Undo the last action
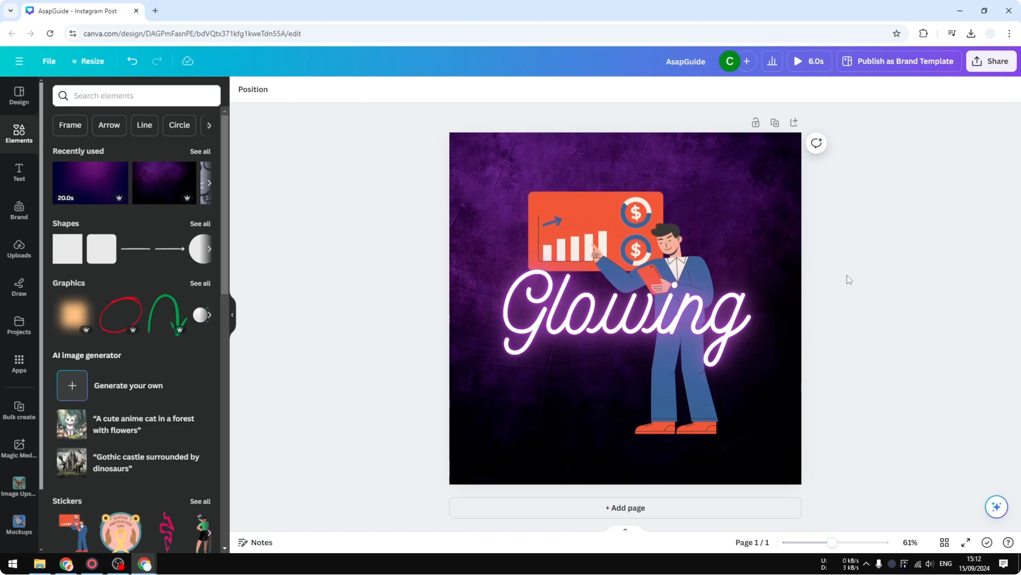The image size is (1021, 575). [132, 61]
